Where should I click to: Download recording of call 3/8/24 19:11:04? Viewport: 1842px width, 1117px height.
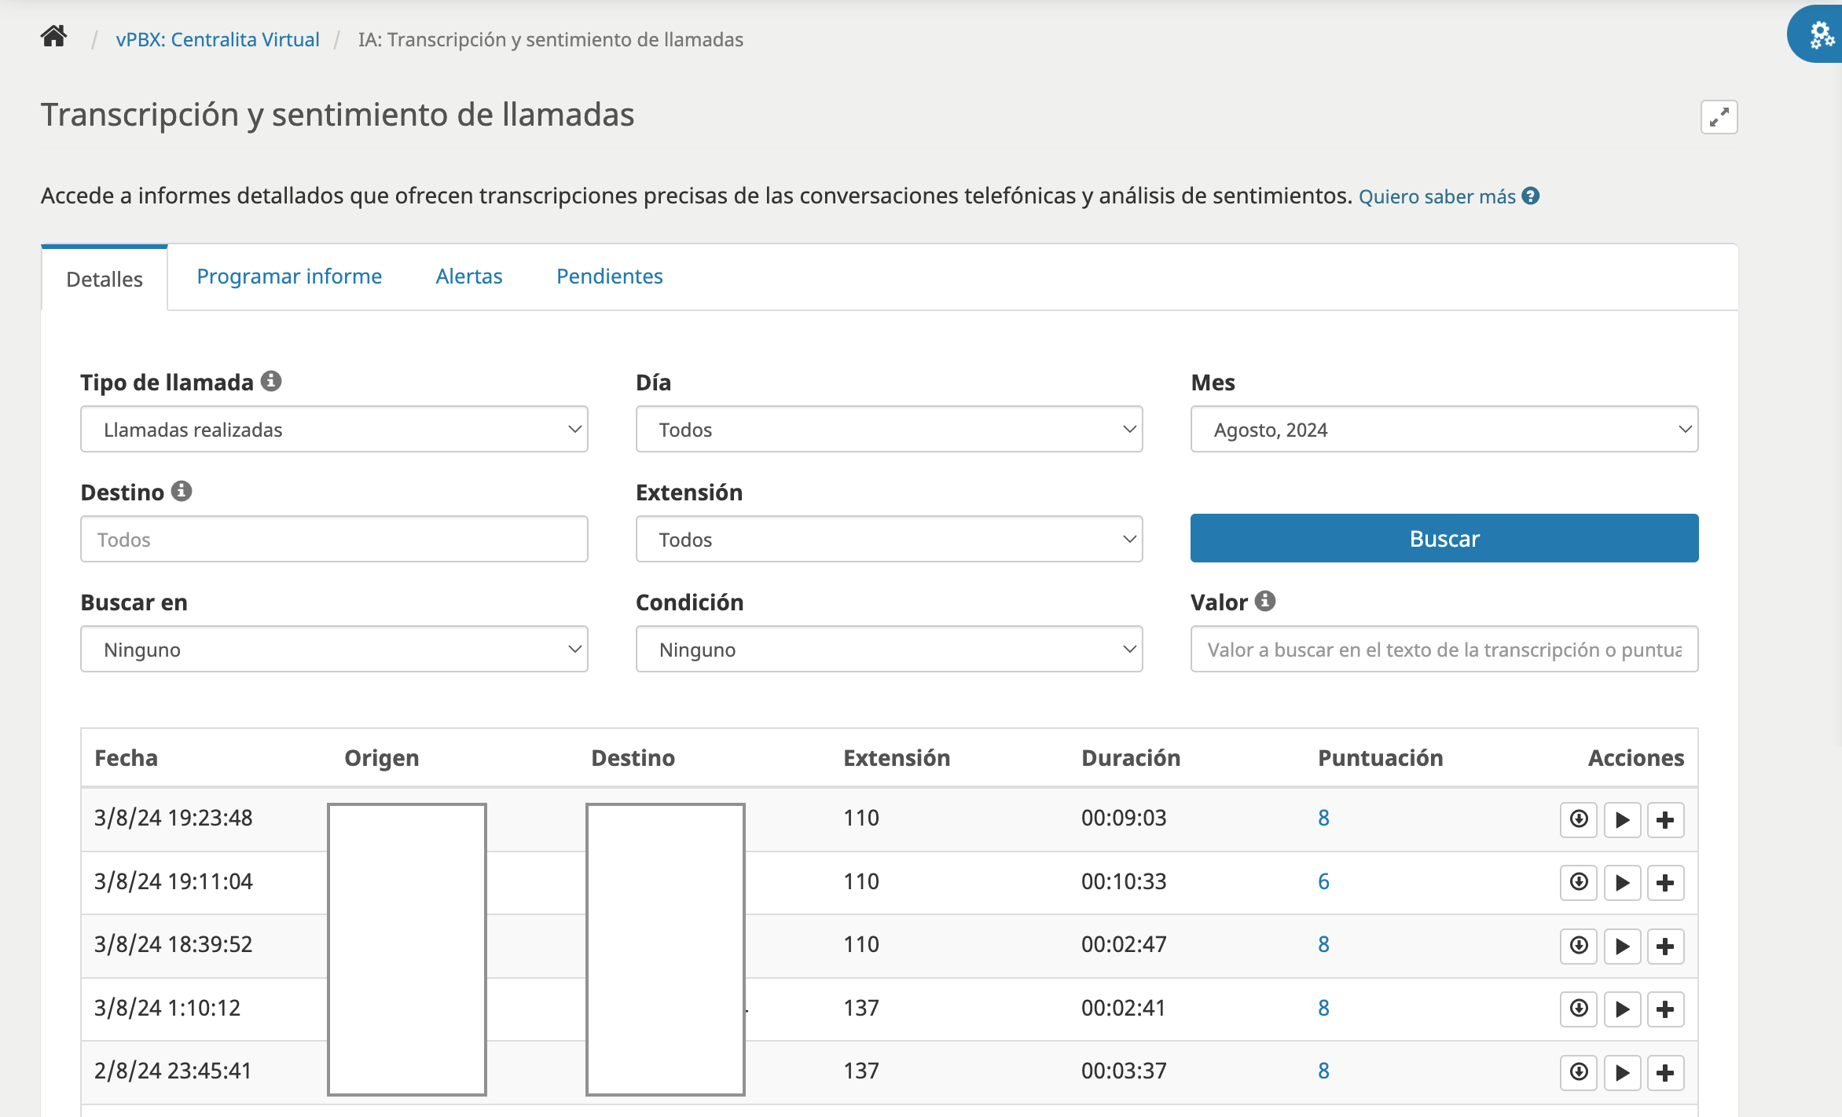click(x=1579, y=882)
